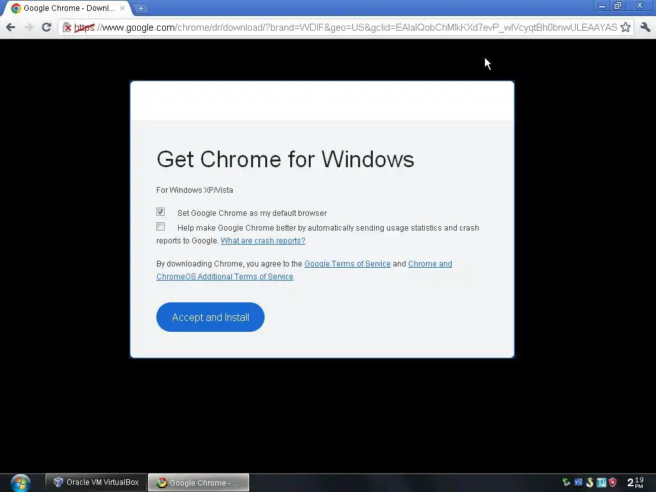Click the blue VirtualBox tray icon

(578, 482)
